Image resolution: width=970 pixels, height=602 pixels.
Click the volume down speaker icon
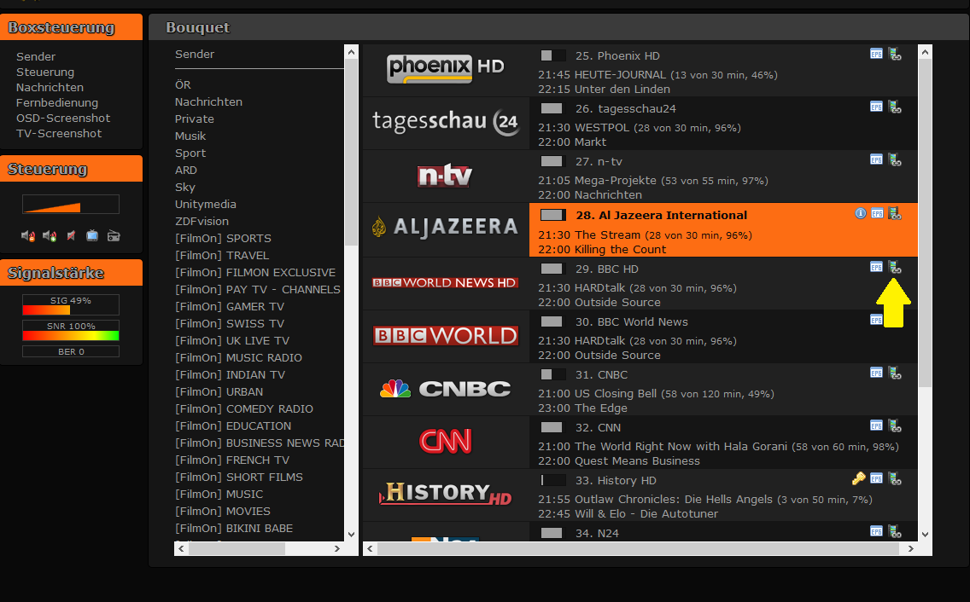pyautogui.click(x=28, y=236)
